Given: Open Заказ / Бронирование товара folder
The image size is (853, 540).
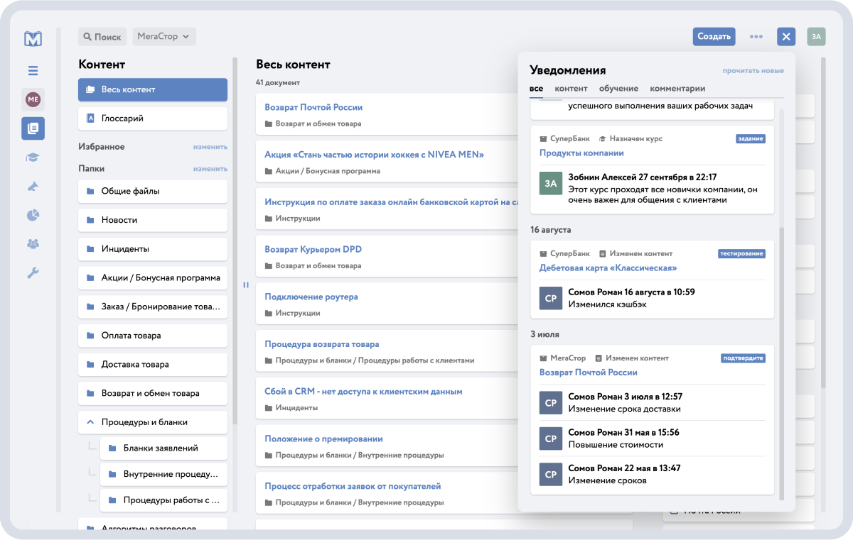Looking at the screenshot, I should coord(153,307).
